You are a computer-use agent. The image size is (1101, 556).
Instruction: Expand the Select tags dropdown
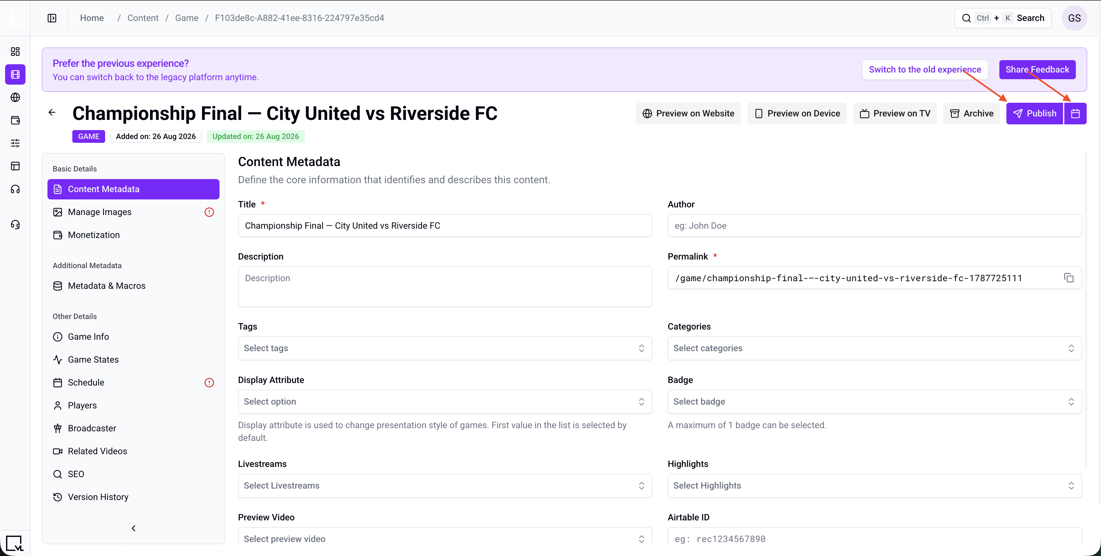(x=445, y=348)
